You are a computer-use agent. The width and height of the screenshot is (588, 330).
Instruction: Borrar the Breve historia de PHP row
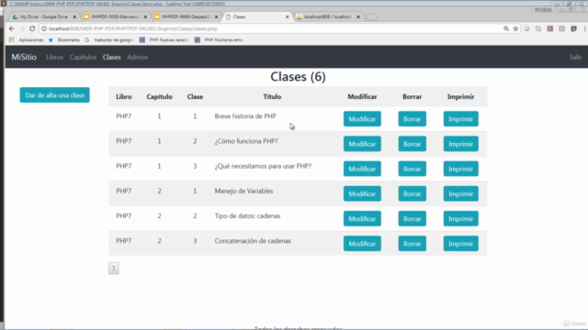click(413, 119)
